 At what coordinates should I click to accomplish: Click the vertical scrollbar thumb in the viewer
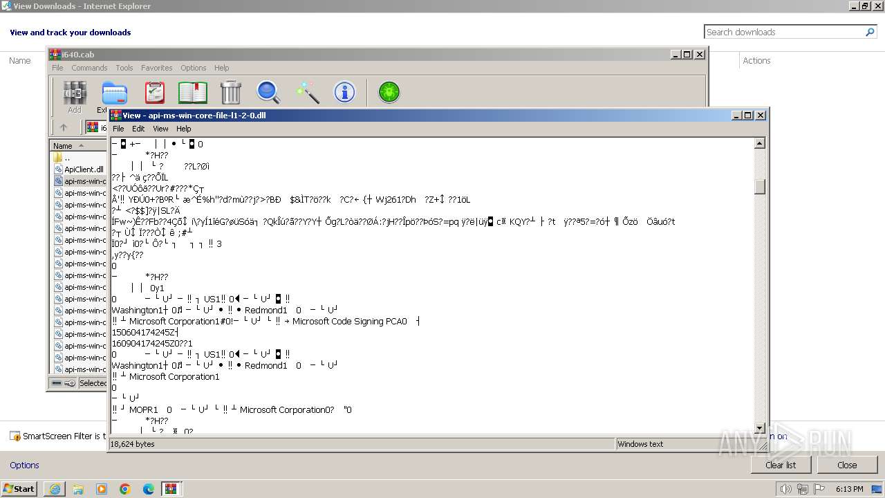[760, 187]
